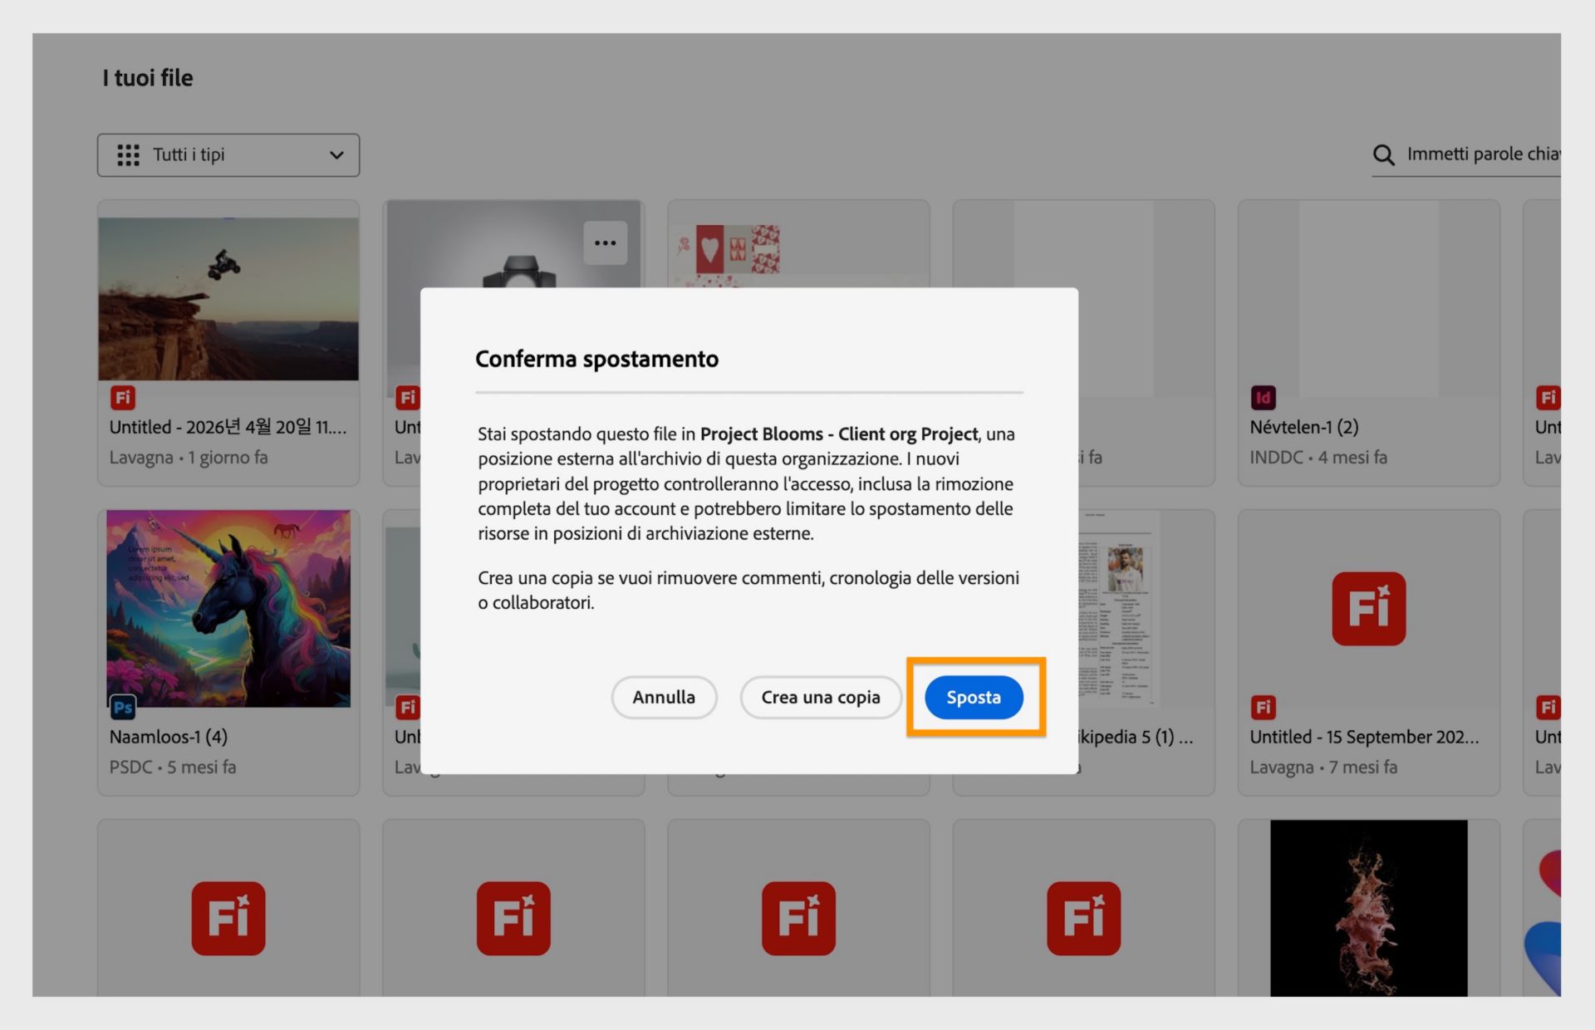
Task: Click InDesign Id badge on Névtelen-1
Action: tap(1264, 398)
